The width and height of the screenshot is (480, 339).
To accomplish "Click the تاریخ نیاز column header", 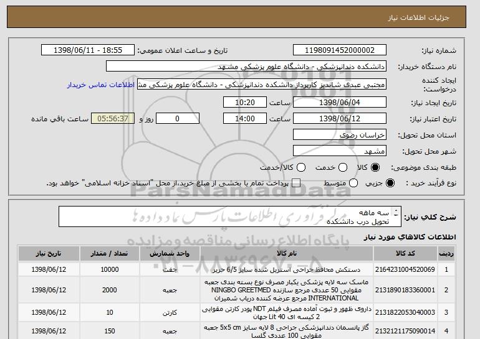I will (x=49, y=254).
